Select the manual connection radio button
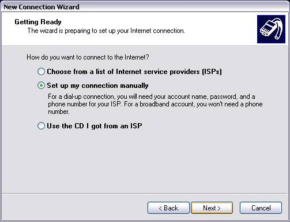The height and width of the screenshot is (222, 290). 41,86
